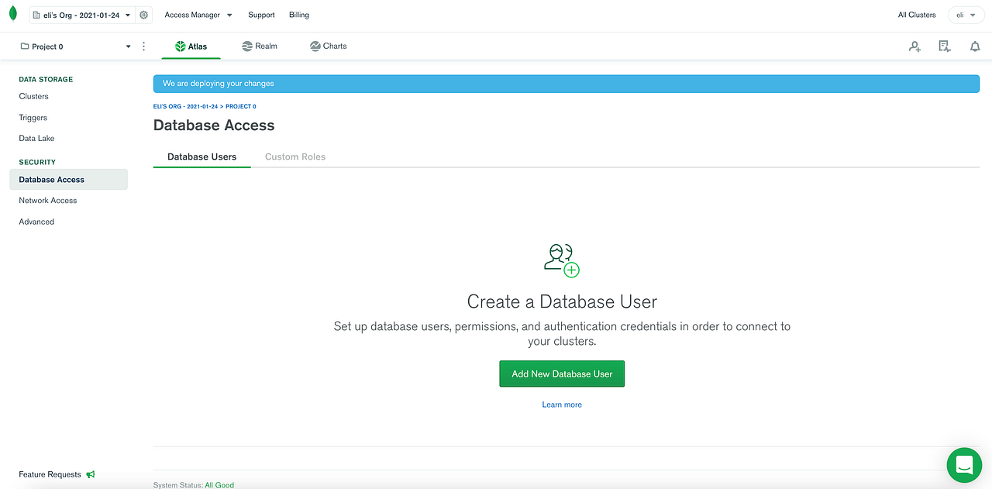Open the project options ellipsis menu

pyautogui.click(x=143, y=46)
